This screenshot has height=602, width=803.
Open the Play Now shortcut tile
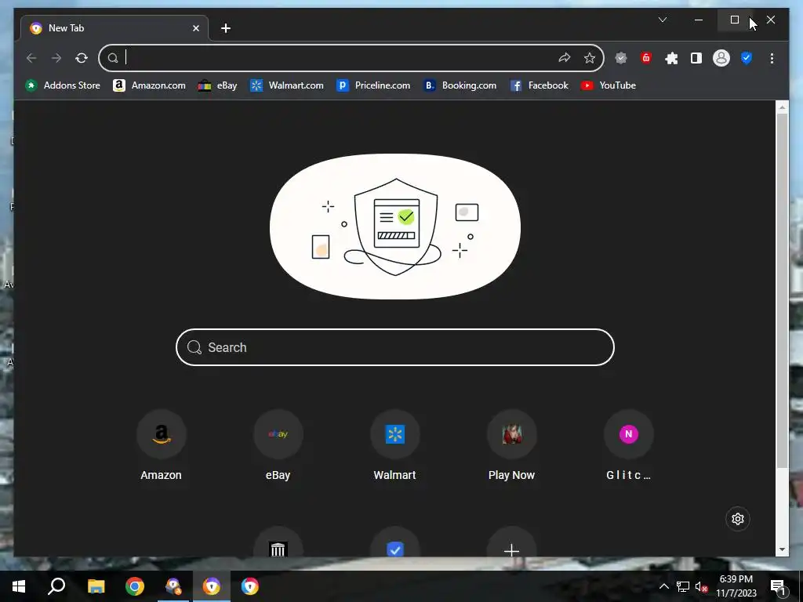tap(511, 445)
